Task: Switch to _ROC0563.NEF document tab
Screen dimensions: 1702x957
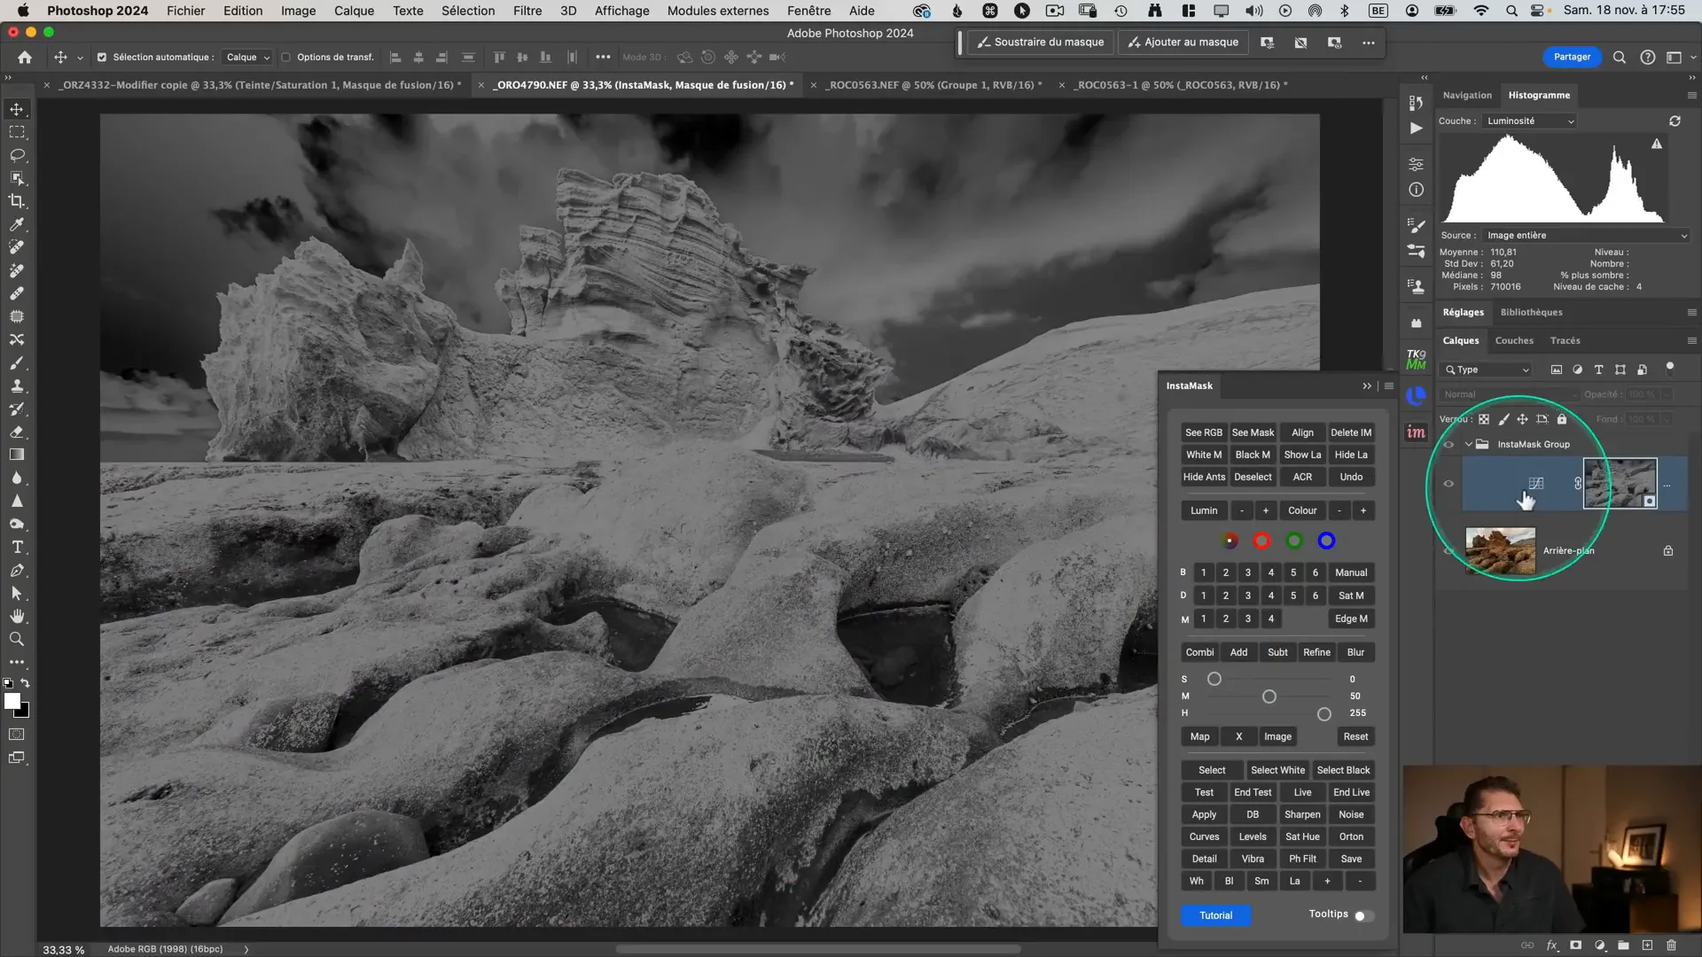Action: [933, 85]
